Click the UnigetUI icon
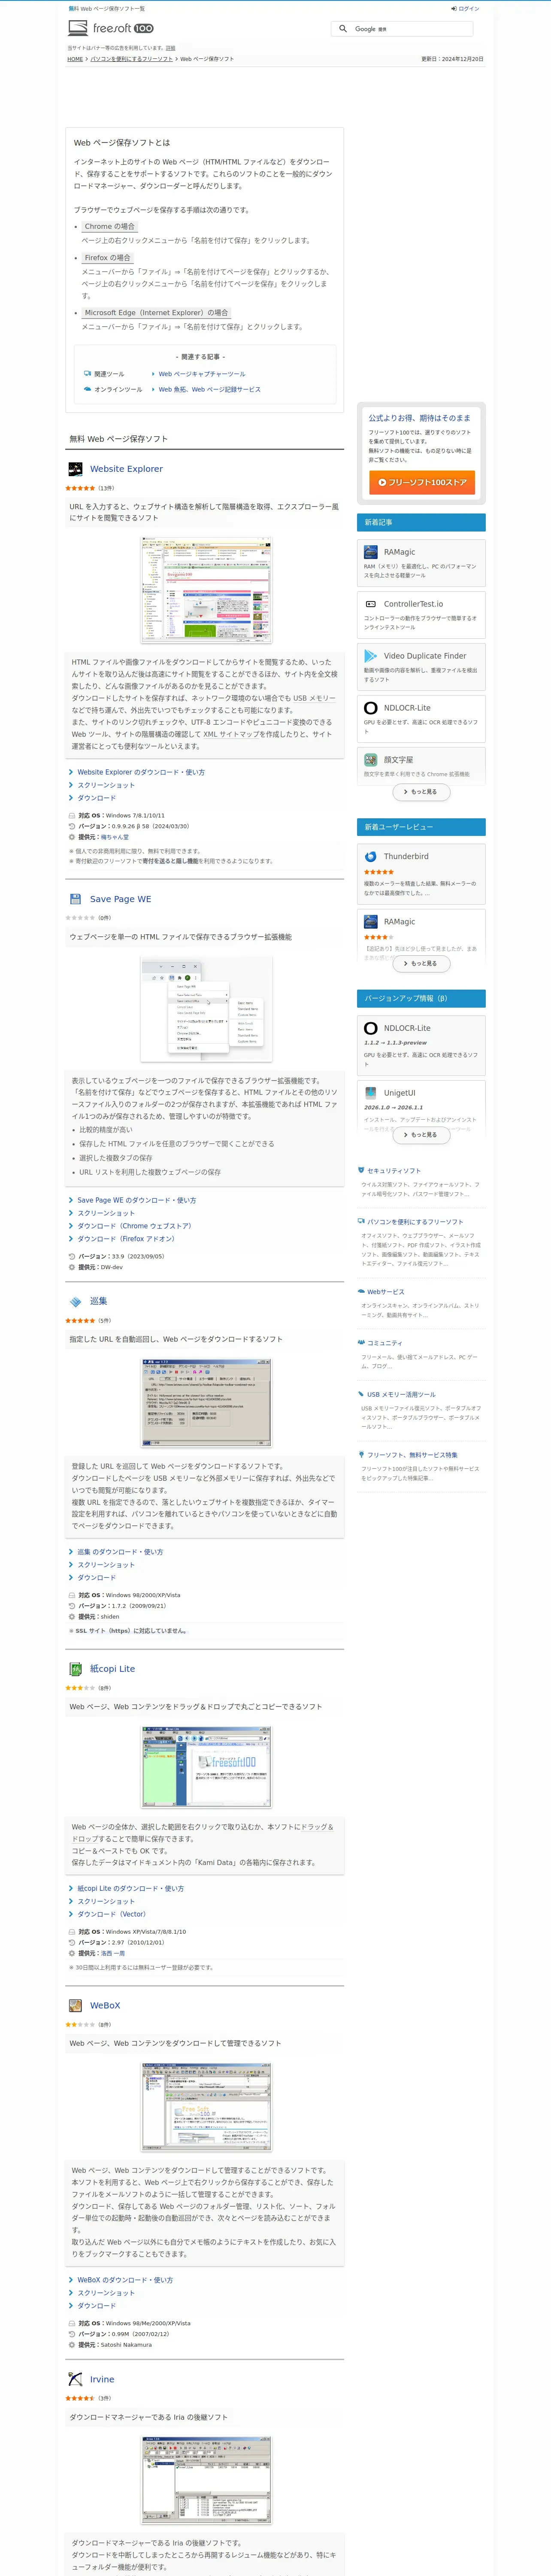551x2576 pixels. (x=371, y=1093)
